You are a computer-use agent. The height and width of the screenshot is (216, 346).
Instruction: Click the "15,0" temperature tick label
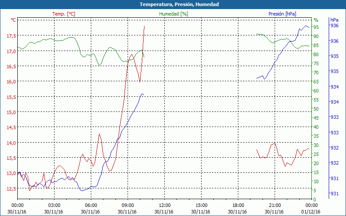(11, 112)
